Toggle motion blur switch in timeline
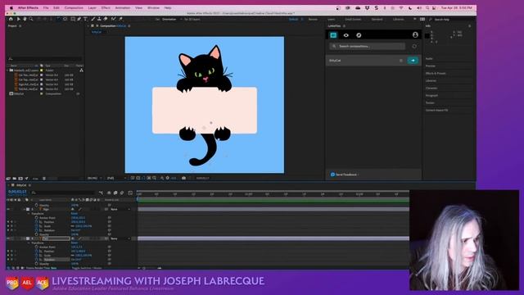 (x=122, y=193)
